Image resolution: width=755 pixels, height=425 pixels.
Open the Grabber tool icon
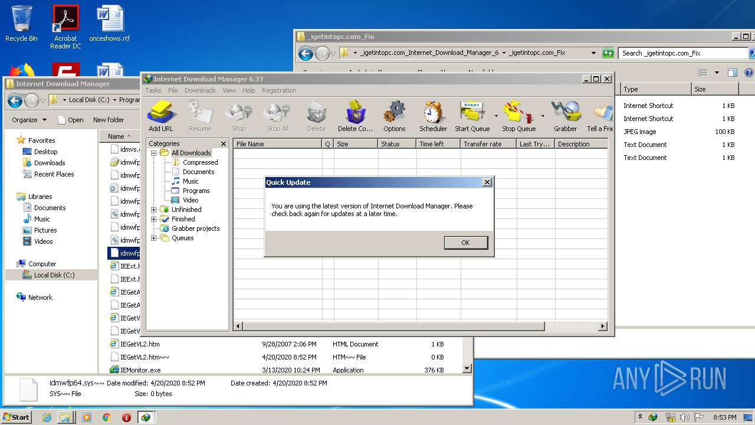click(565, 116)
